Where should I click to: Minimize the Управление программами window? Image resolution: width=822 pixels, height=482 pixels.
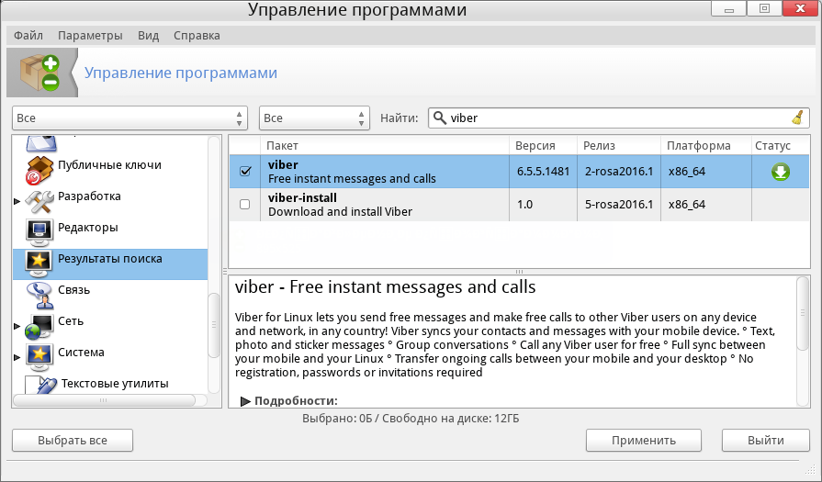[x=728, y=8]
